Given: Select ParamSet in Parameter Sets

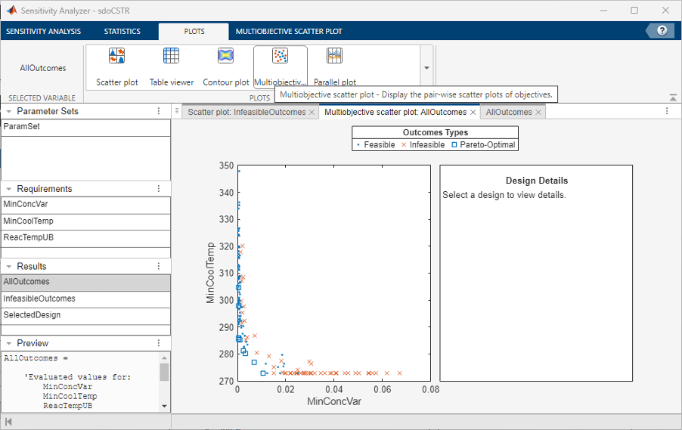Looking at the screenshot, I should pyautogui.click(x=22, y=127).
